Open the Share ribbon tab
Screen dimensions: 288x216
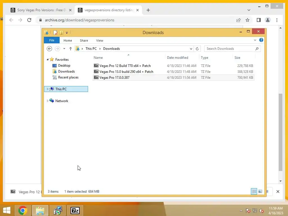tap(84, 40)
